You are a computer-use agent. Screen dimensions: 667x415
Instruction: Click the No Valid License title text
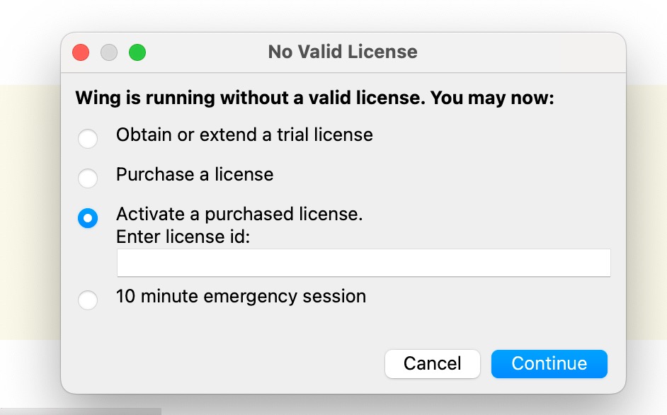343,52
